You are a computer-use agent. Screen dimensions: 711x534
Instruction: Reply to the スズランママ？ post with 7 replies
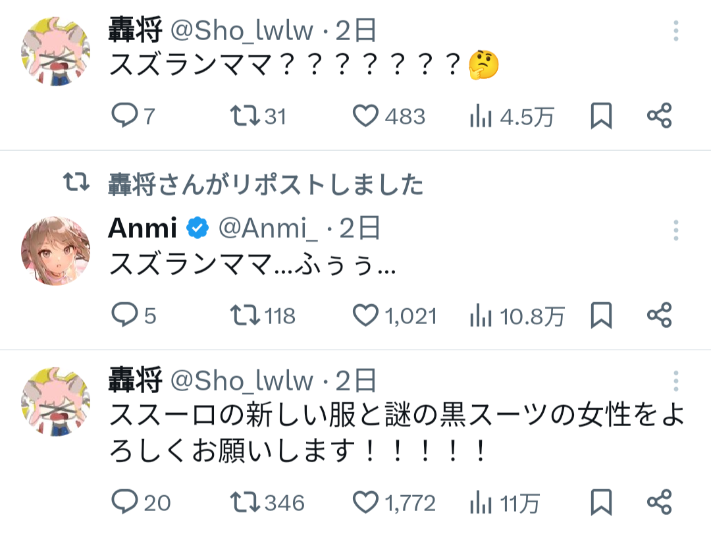pos(123,117)
